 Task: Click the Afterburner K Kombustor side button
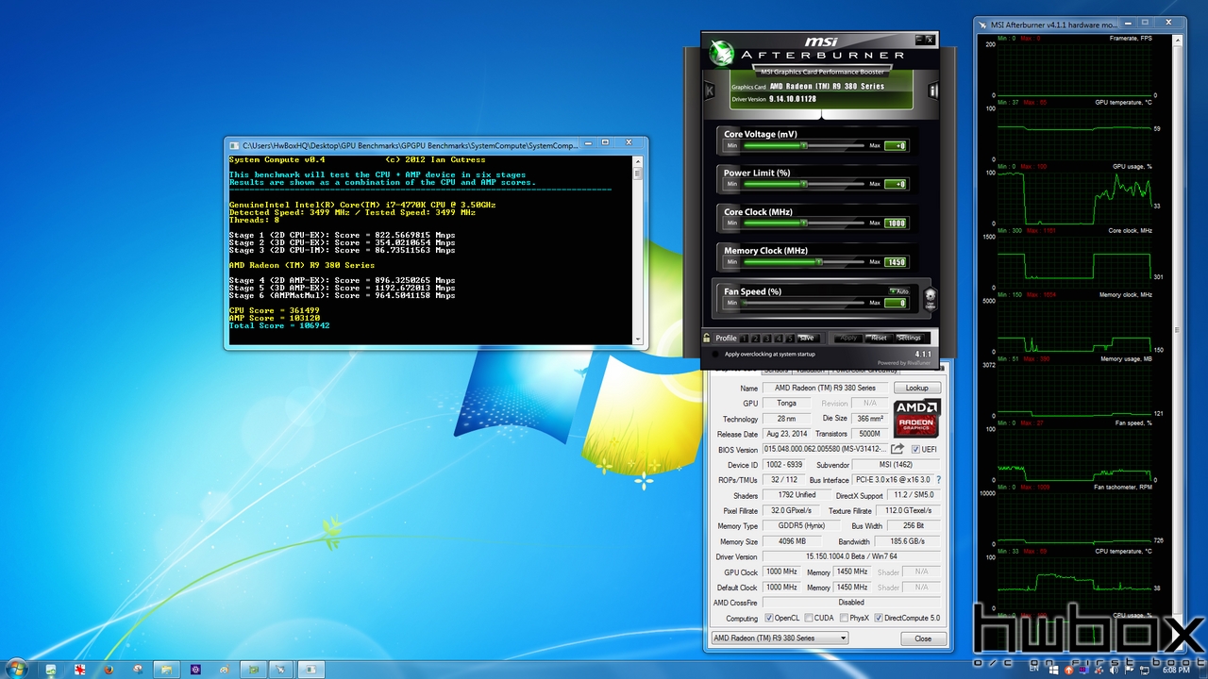pos(710,91)
